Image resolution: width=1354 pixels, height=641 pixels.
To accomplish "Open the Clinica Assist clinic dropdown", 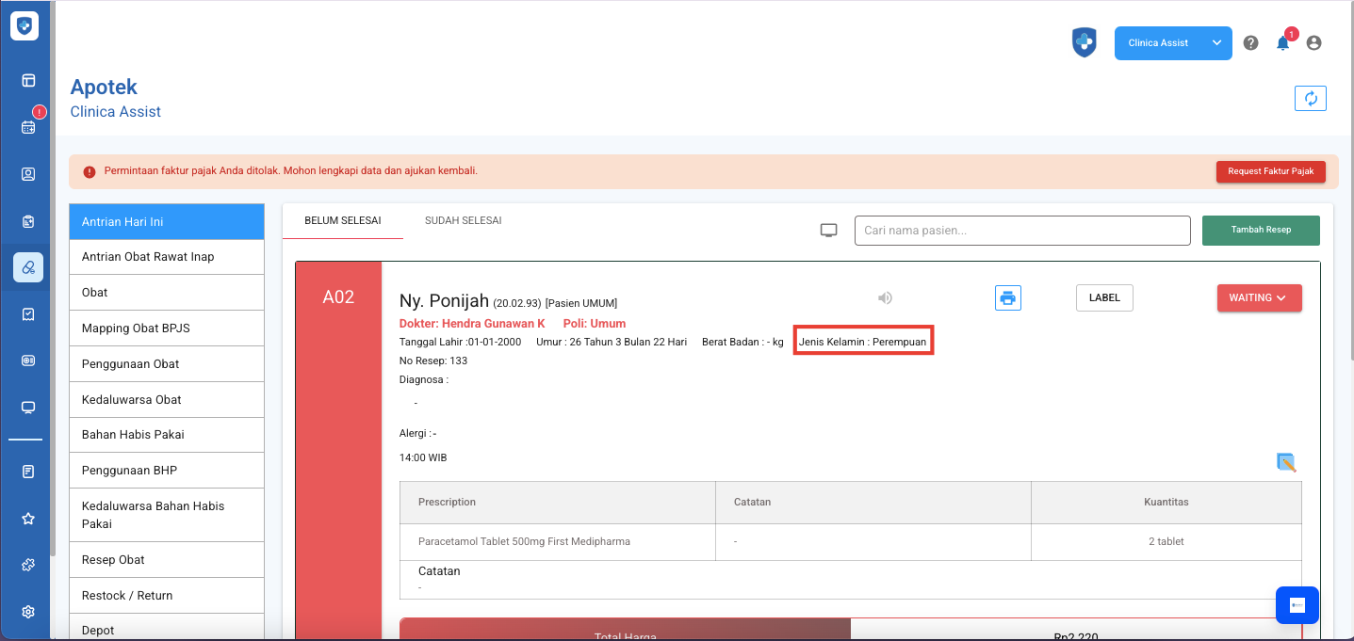I will (x=1173, y=43).
